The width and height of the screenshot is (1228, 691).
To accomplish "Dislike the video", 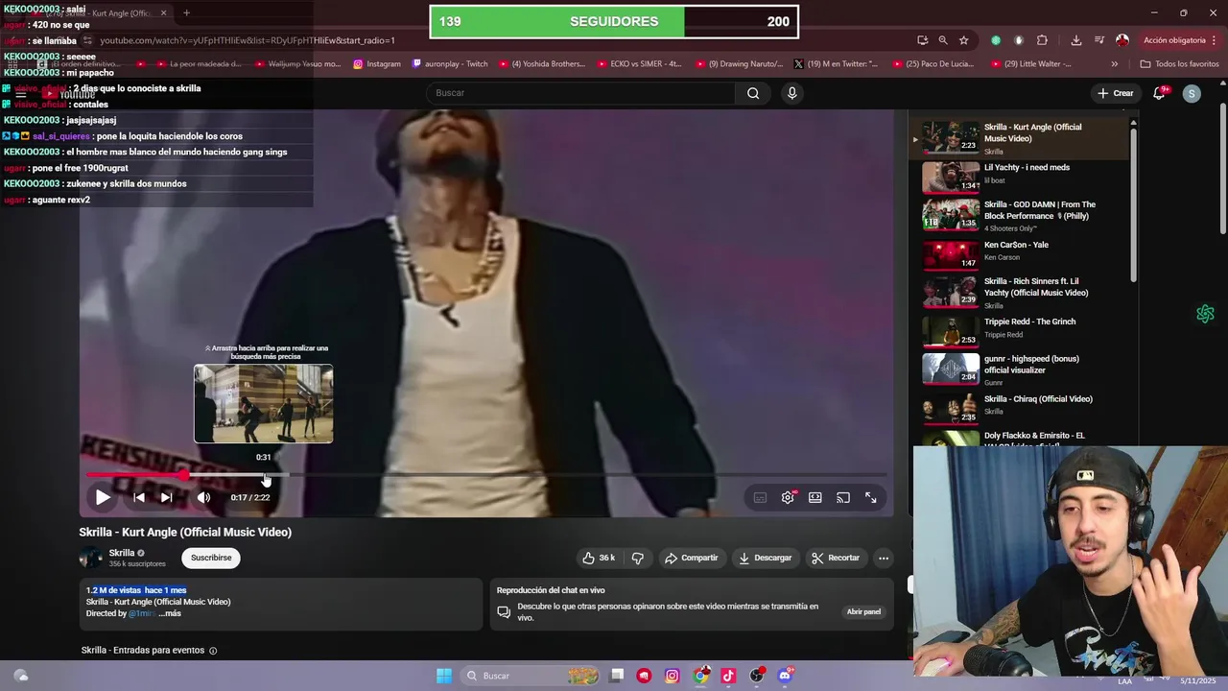I will [x=637, y=558].
